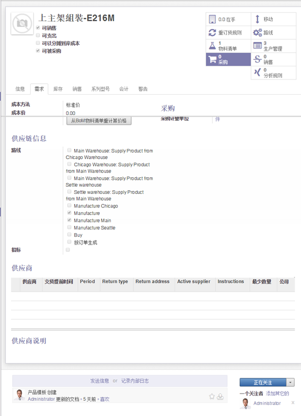Viewport: 301px width, 416px height.
Task: Open the 物料清单 bill of materials button
Action: tap(228, 46)
